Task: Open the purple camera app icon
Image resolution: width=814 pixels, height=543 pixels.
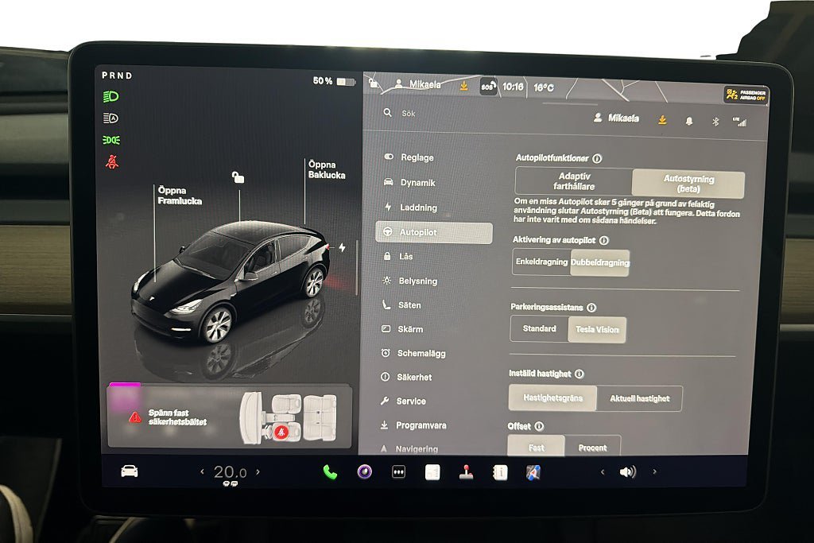Action: 364,472
